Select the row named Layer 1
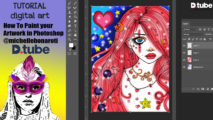Screen dimensions: 213x120 click(197, 53)
